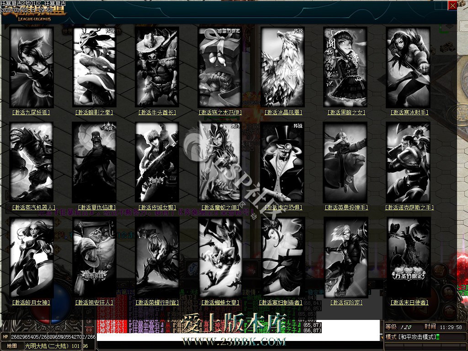The height and width of the screenshot is (351, 468).
Task: Select the spider queen portrait
Action: click(220, 257)
